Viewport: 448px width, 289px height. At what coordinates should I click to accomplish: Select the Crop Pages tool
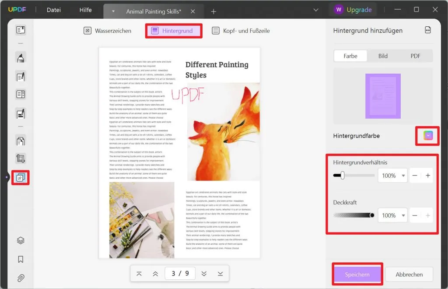(20, 158)
